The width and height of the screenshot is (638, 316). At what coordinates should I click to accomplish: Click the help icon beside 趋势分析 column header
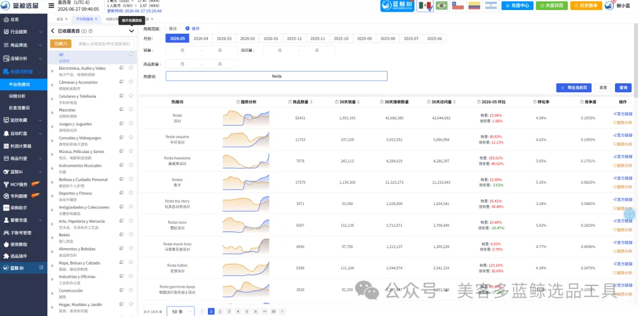[238, 102]
